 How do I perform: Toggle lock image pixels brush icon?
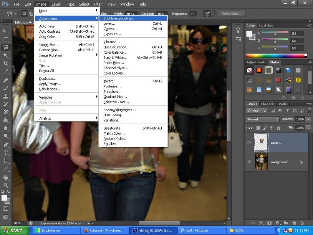pos(265,128)
